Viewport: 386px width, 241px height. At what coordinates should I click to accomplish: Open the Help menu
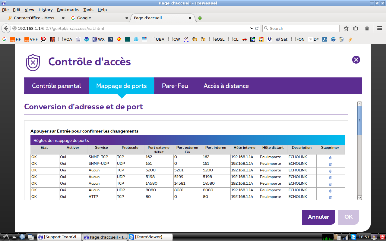[102, 10]
